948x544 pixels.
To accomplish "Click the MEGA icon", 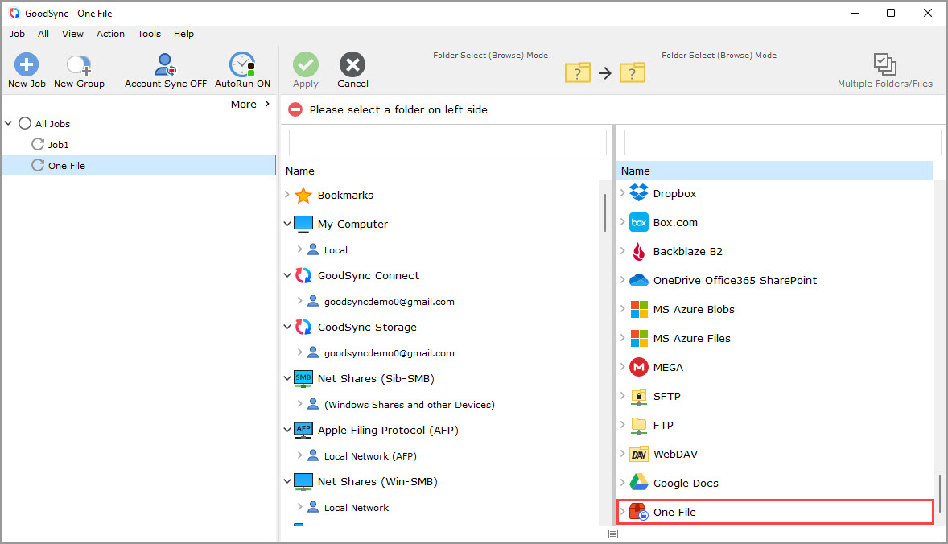I will pos(638,367).
